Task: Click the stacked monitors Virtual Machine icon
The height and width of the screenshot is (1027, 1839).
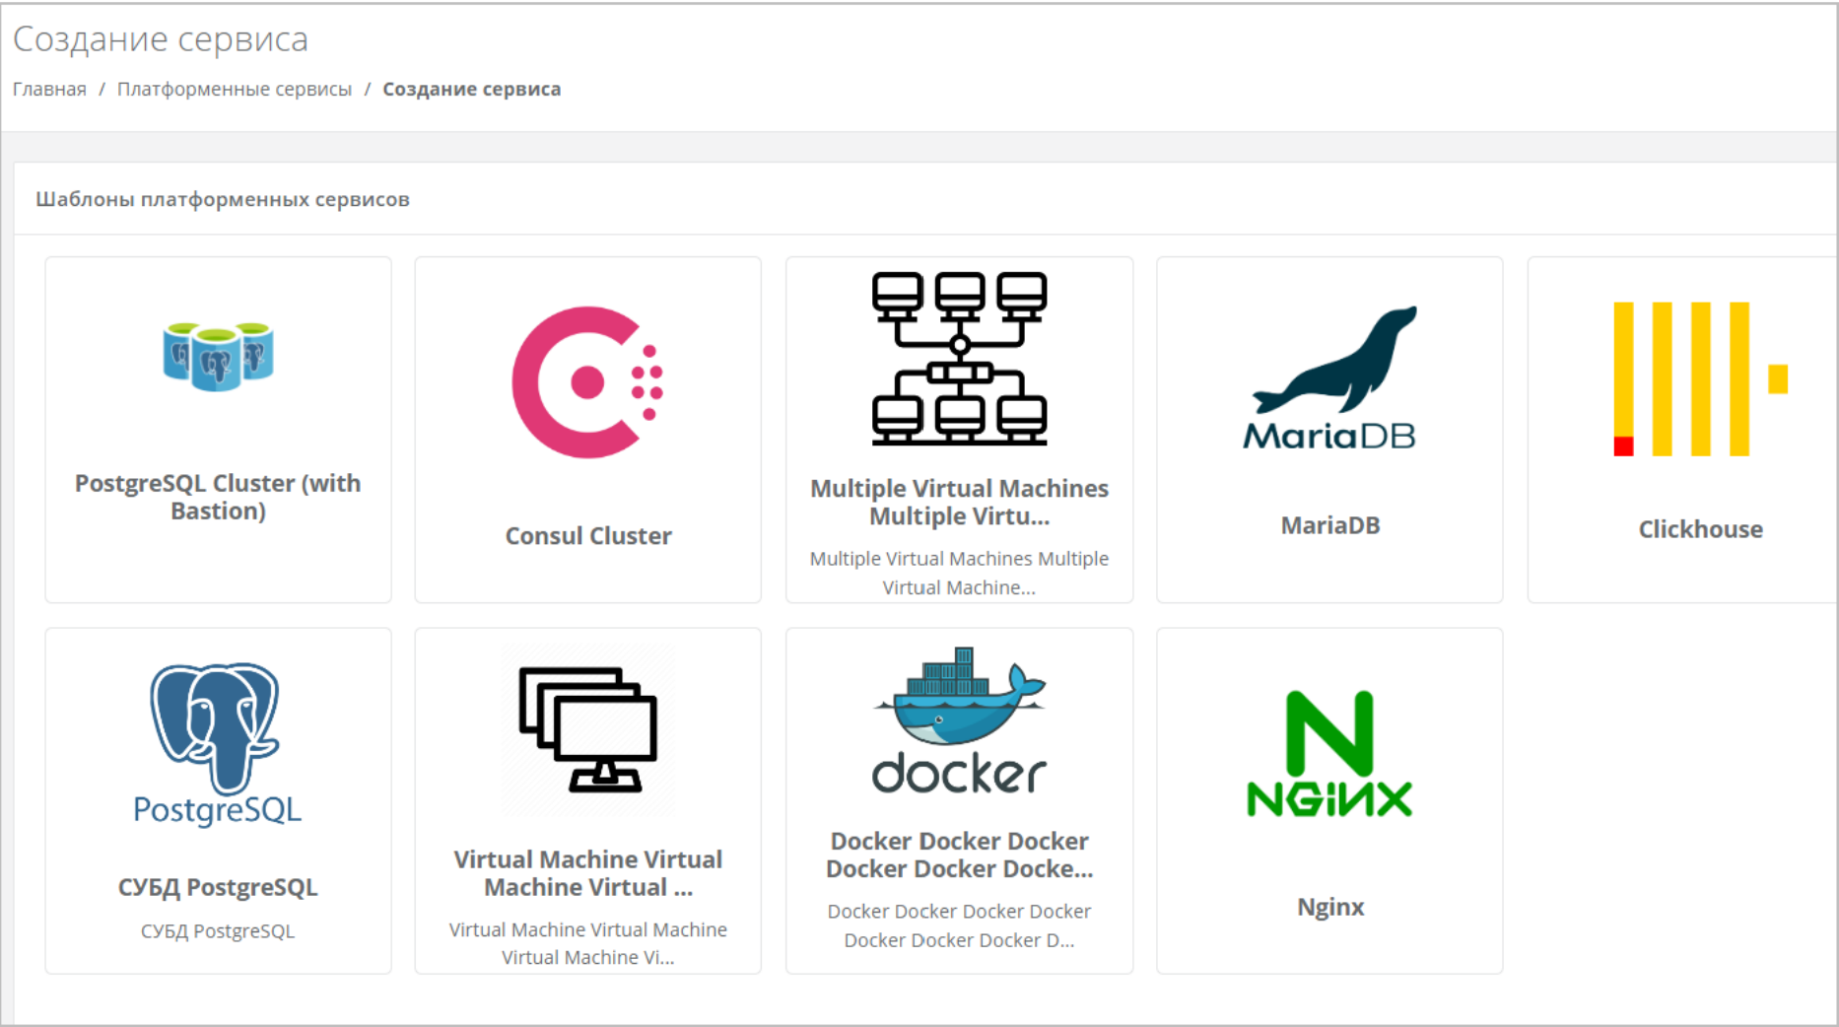Action: click(x=588, y=729)
